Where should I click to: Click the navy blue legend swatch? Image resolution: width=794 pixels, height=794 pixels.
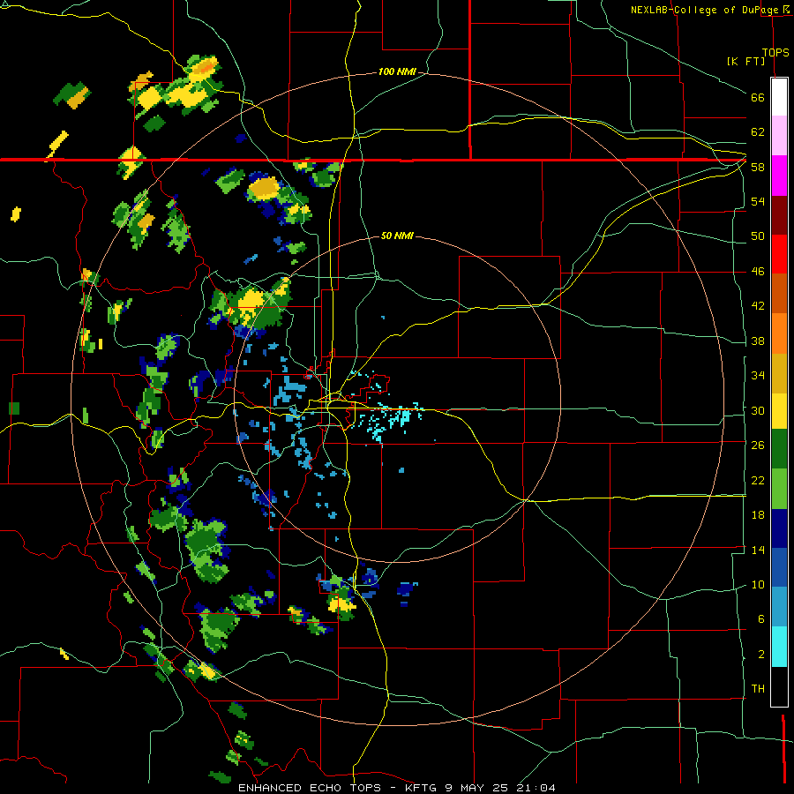pyautogui.click(x=779, y=528)
